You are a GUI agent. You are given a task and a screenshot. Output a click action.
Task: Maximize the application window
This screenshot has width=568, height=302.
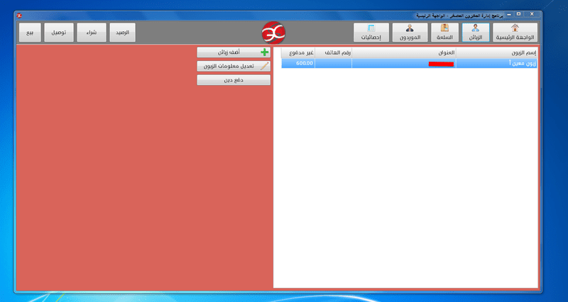pyautogui.click(x=519, y=14)
